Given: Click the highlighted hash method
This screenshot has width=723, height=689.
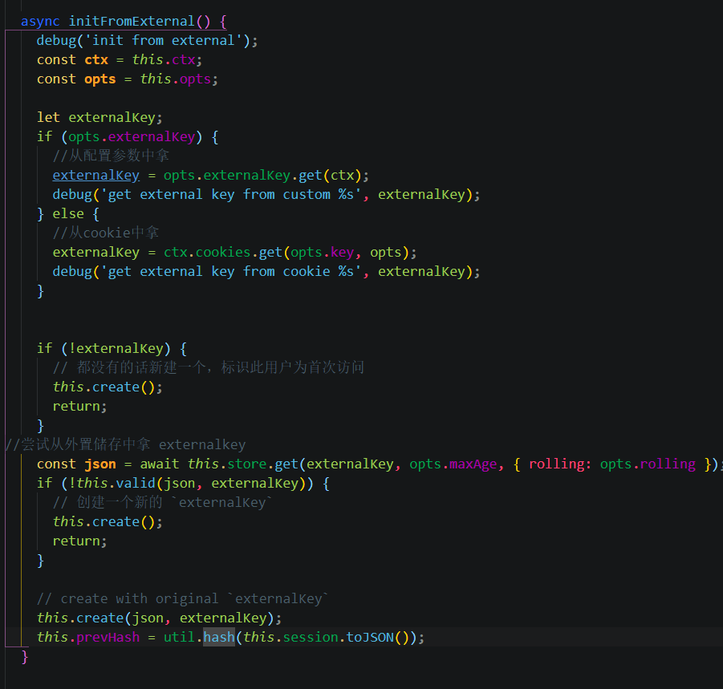Looking at the screenshot, I should (x=219, y=638).
